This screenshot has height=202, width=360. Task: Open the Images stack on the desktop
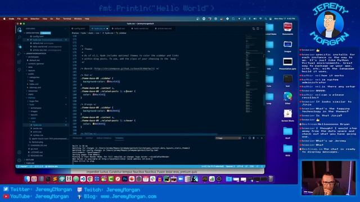(x=287, y=46)
